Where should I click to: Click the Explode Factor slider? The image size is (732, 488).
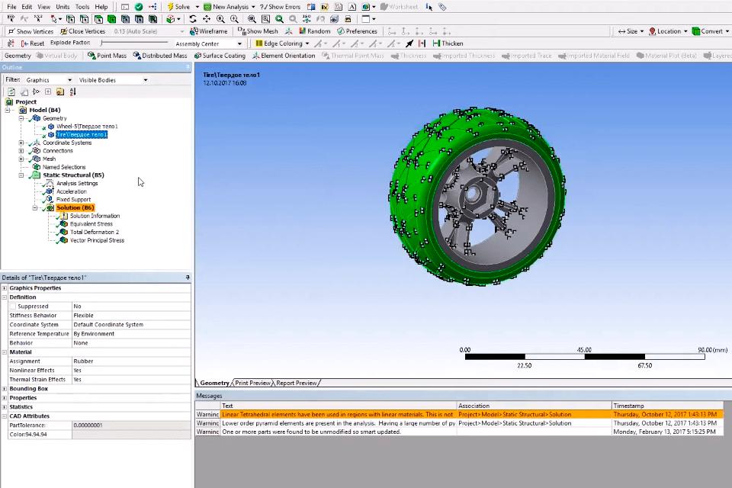[x=134, y=43]
